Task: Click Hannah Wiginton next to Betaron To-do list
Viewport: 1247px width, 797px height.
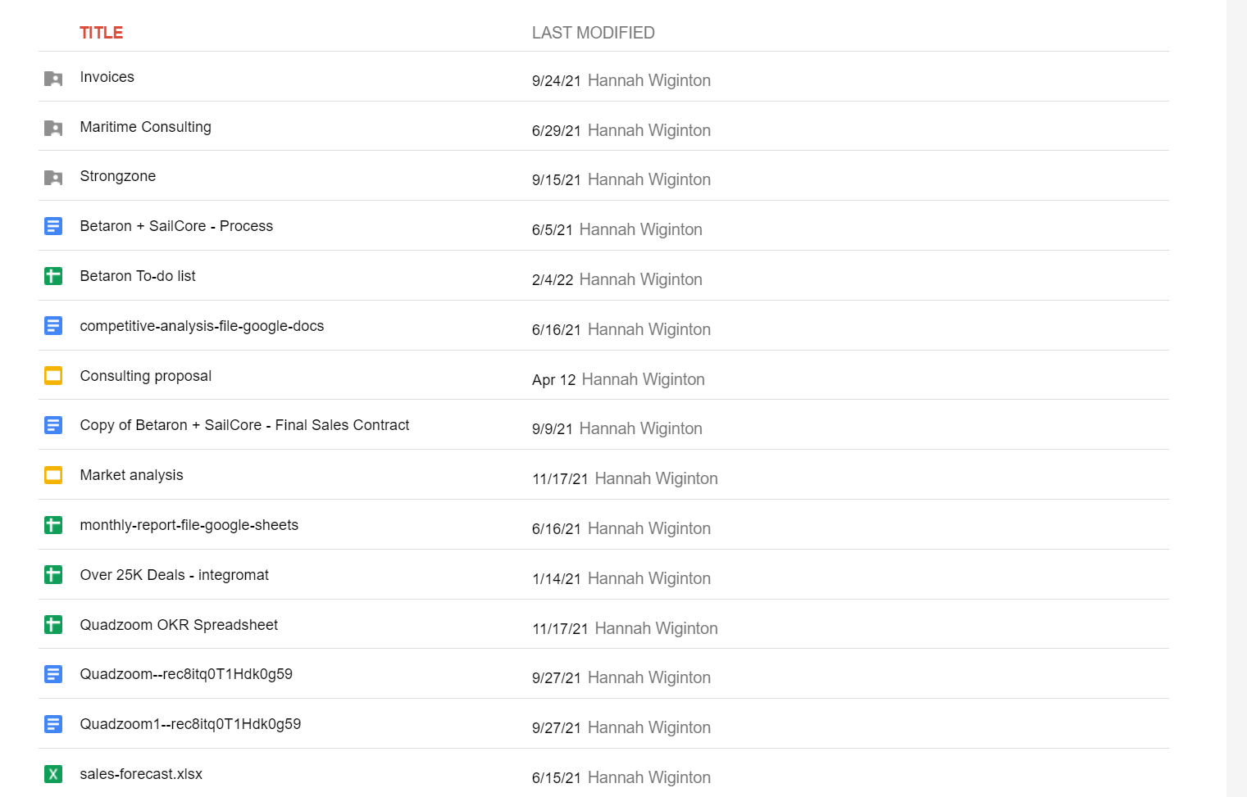Action: point(640,279)
